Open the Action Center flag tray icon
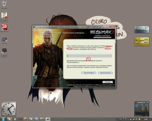This screenshot has width=152, height=121. [137, 119]
